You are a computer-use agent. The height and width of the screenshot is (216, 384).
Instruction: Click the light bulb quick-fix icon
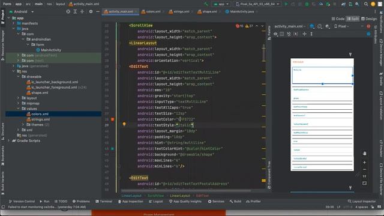point(124,124)
